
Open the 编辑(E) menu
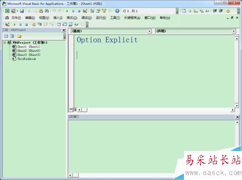coord(30,18)
